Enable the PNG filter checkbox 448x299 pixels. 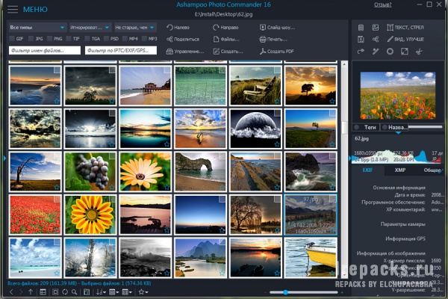coord(50,39)
